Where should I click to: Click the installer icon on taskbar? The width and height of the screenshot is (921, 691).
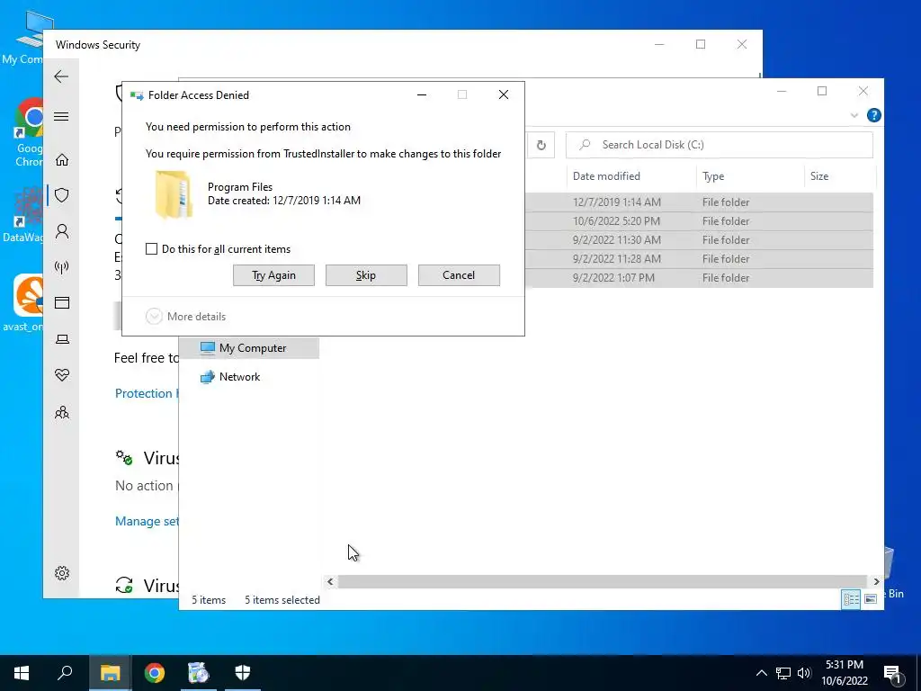[x=199, y=673]
